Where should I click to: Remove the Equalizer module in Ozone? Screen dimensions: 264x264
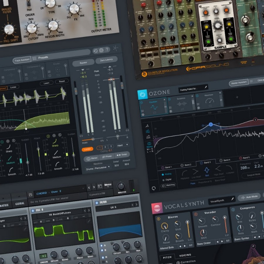point(165,100)
